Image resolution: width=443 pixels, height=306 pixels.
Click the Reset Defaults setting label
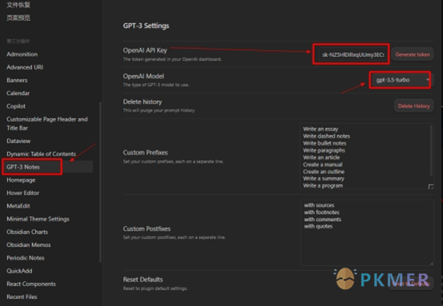143,280
